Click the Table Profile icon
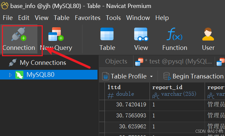This screenshot has height=136, width=225. pos(105,76)
